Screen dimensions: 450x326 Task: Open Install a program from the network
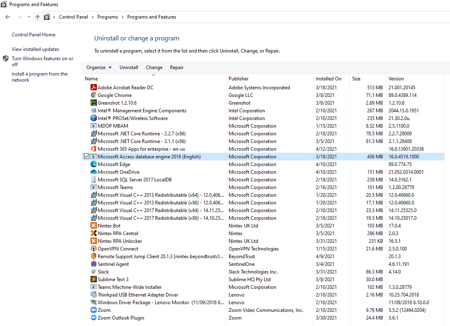tap(40, 77)
